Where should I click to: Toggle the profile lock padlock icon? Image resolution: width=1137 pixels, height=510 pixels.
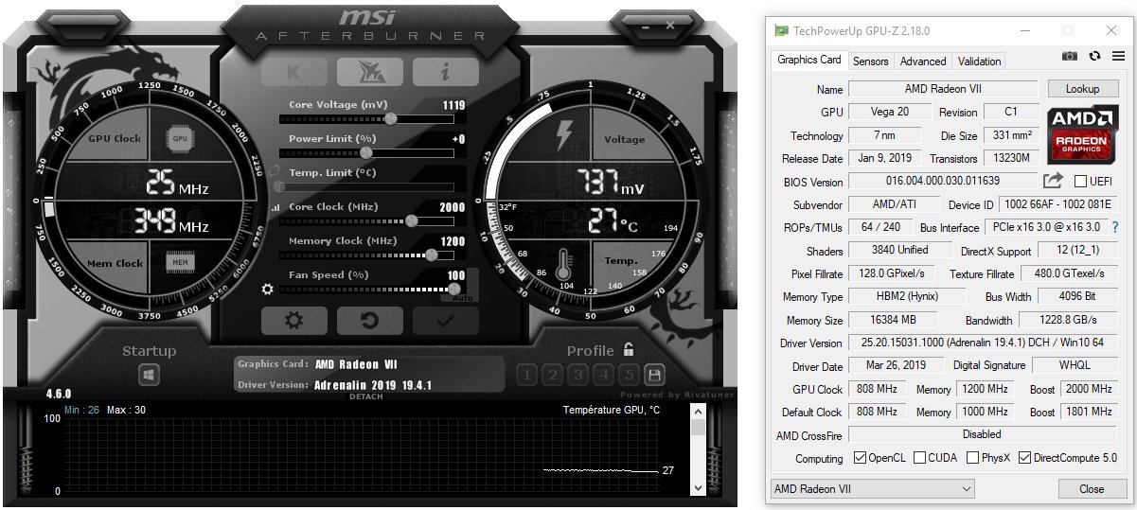click(x=629, y=349)
